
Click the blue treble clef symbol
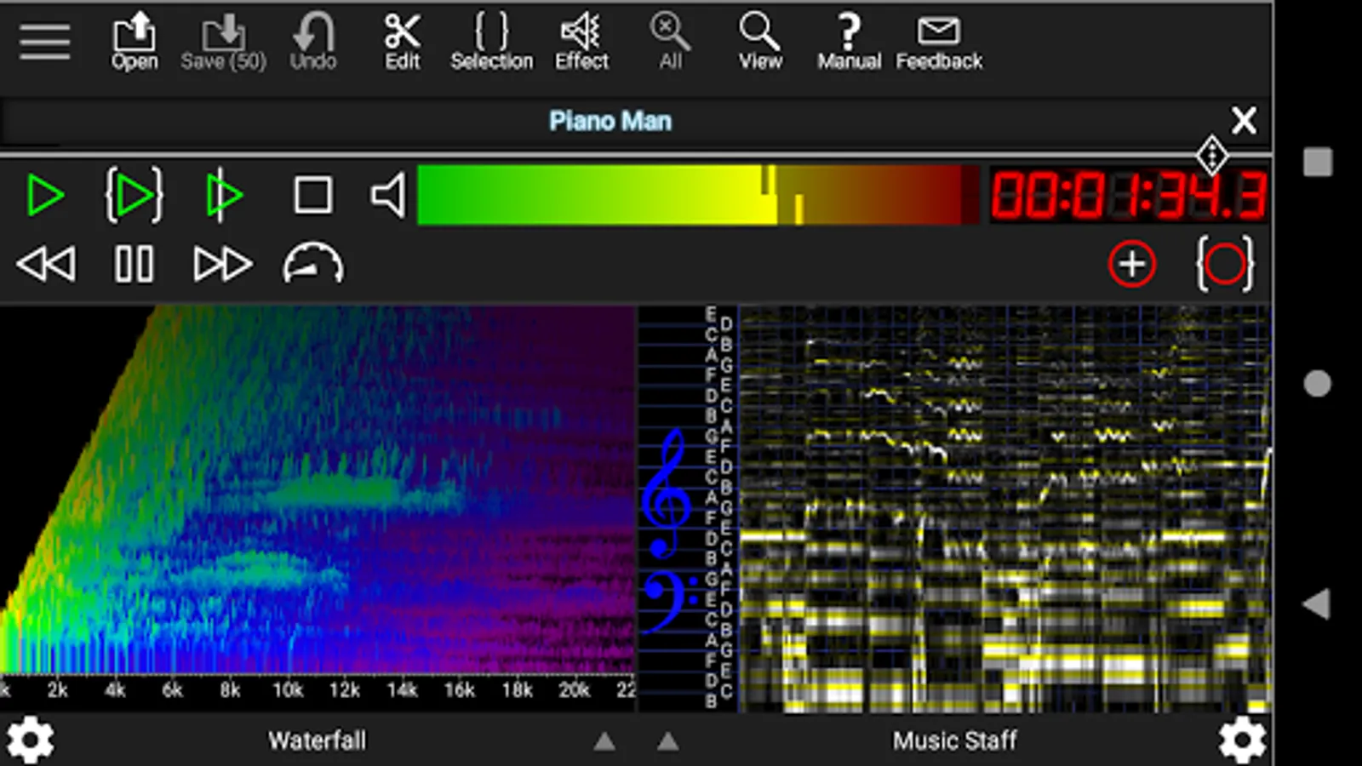666,492
